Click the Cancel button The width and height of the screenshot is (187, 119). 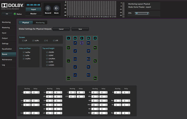(x=61, y=29)
